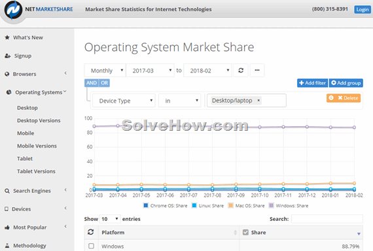The image size is (373, 251).
Task: Open the Device Type filter dropdown
Action: pos(124,101)
